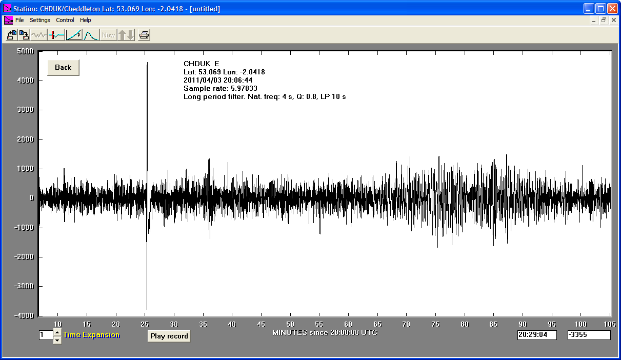The width and height of the screenshot is (621, 360).
Task: Decrease Time Expansion with the down arrow
Action: (x=57, y=339)
